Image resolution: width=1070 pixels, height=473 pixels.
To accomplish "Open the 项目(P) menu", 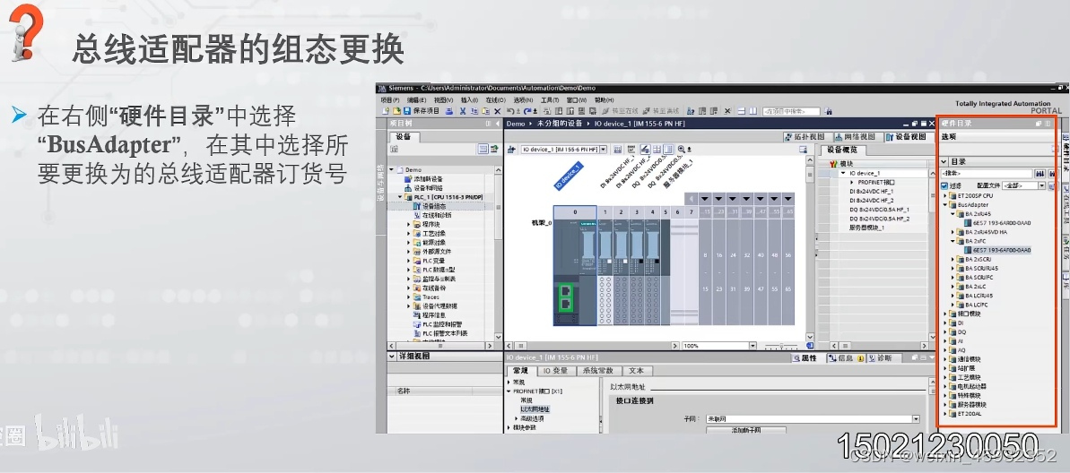I will [388, 100].
